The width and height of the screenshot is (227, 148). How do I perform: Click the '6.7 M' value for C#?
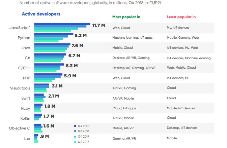[x=74, y=56]
